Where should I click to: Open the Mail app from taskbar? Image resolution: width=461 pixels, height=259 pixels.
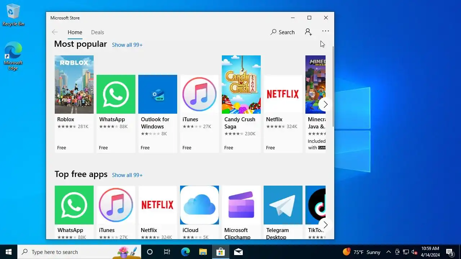pos(238,252)
